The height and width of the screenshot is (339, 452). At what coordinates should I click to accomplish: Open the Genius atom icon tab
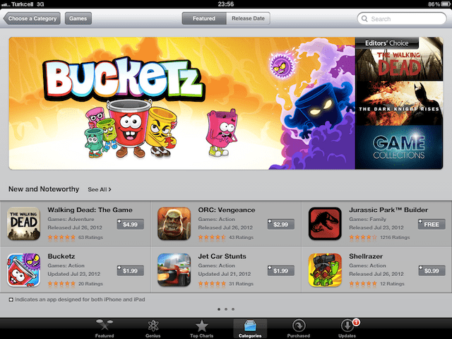tap(153, 328)
